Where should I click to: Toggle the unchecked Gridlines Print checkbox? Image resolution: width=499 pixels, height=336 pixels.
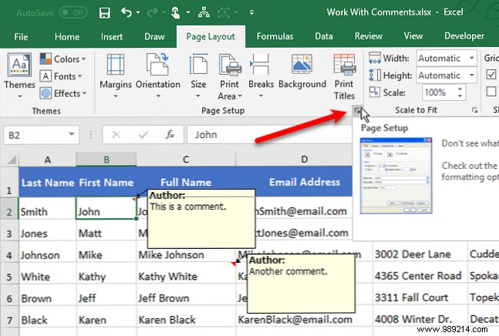click(491, 92)
